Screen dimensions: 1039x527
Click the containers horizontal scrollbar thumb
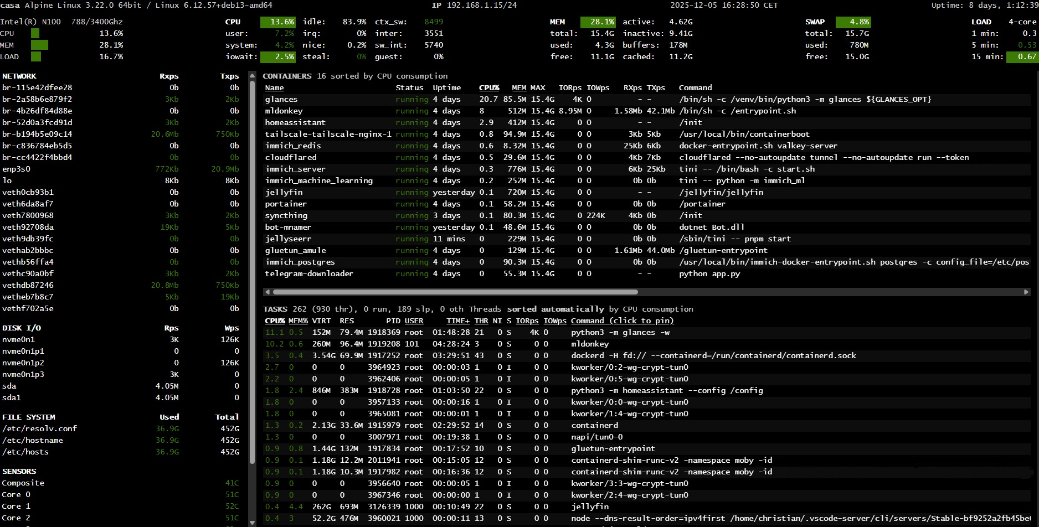(454, 292)
